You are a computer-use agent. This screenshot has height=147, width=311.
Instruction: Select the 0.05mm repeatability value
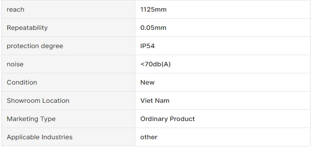point(153,28)
